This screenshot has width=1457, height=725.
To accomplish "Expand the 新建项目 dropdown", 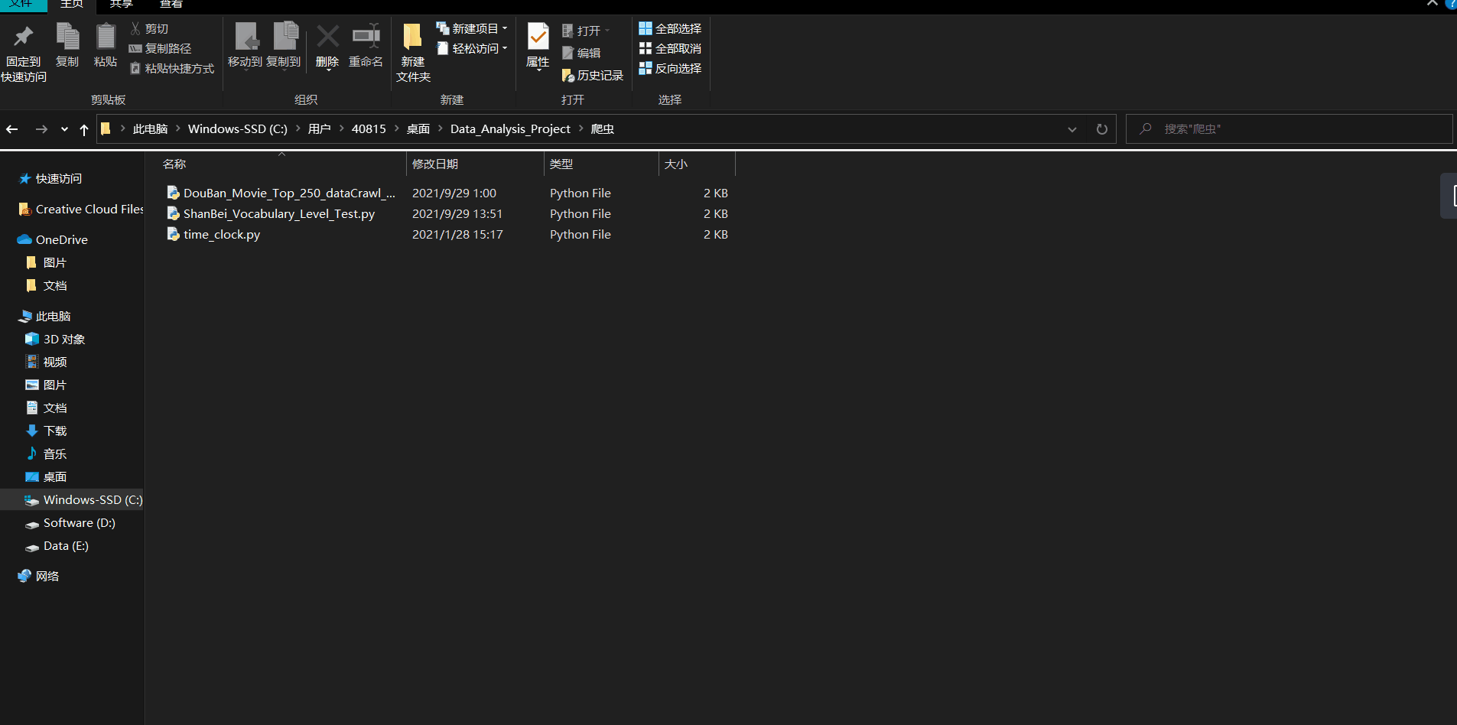I will [x=473, y=28].
